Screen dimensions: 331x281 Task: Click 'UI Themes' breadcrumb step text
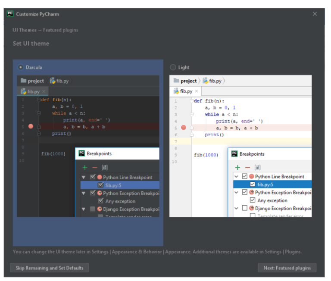tap(24, 30)
